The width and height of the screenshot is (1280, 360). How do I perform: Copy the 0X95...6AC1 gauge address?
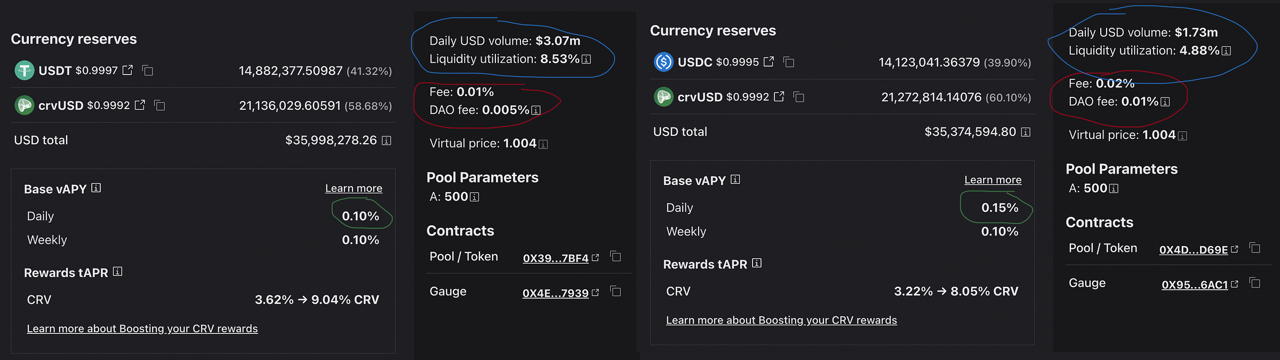coord(1255,283)
